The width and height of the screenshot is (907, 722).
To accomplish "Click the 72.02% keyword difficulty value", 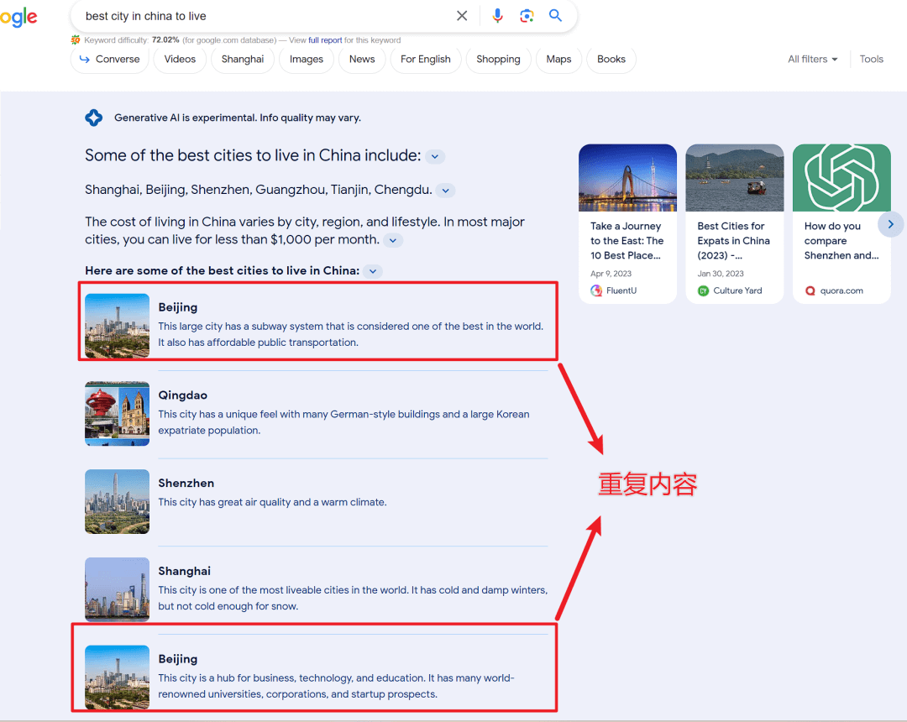I will pos(165,40).
